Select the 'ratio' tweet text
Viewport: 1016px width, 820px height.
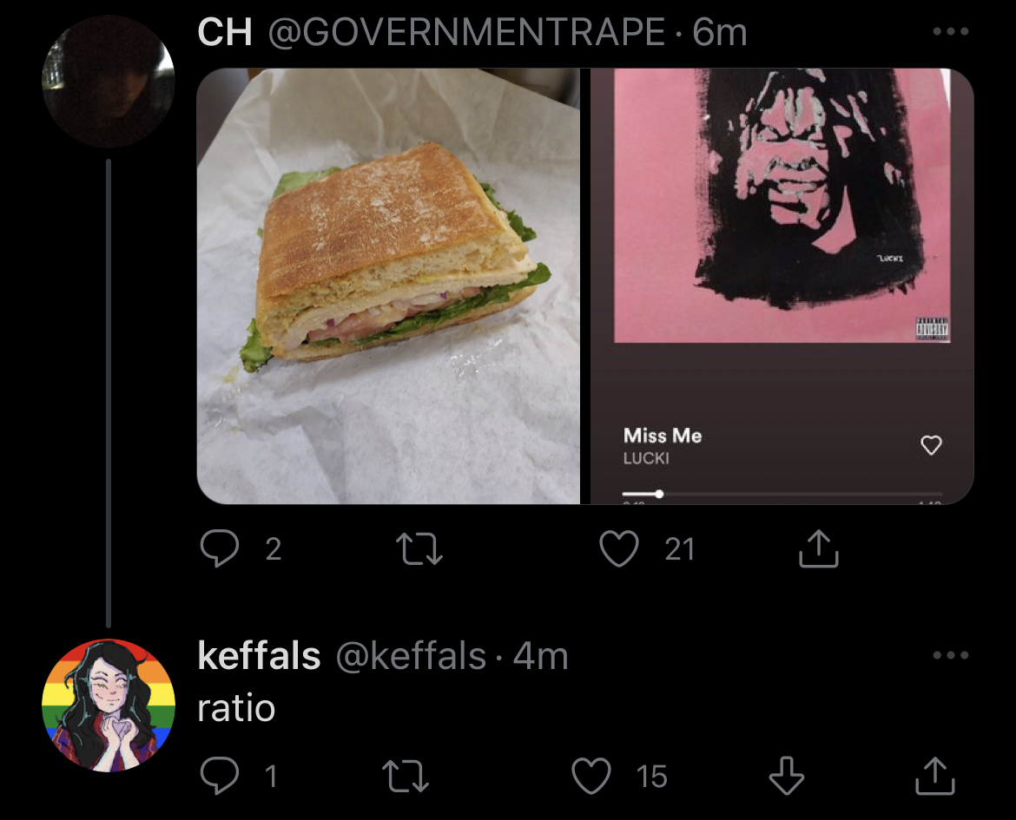click(236, 708)
